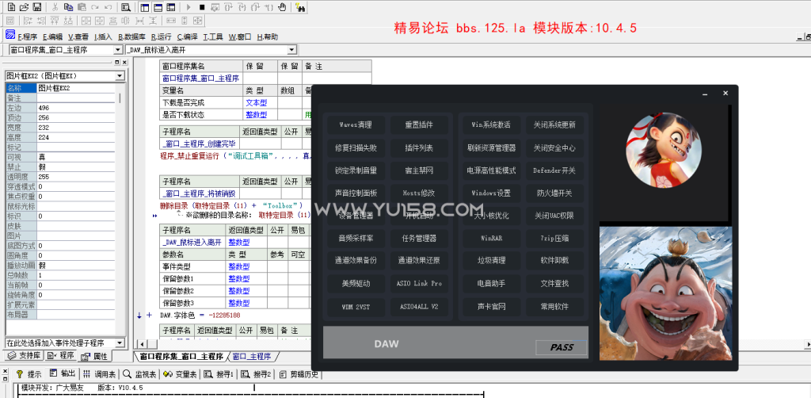Viewport: 811px width, 398px height.
Task: Toggle the second panel layout toolbar icon
Action: pos(158,7)
